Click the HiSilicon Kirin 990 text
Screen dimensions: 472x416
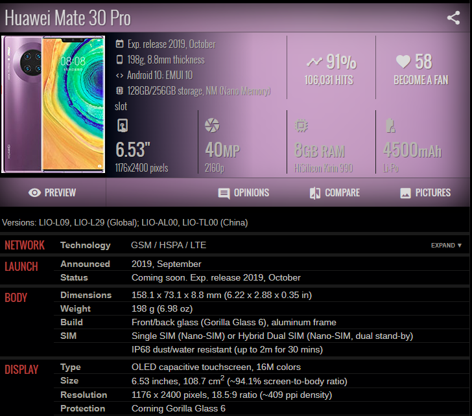pyautogui.click(x=324, y=168)
